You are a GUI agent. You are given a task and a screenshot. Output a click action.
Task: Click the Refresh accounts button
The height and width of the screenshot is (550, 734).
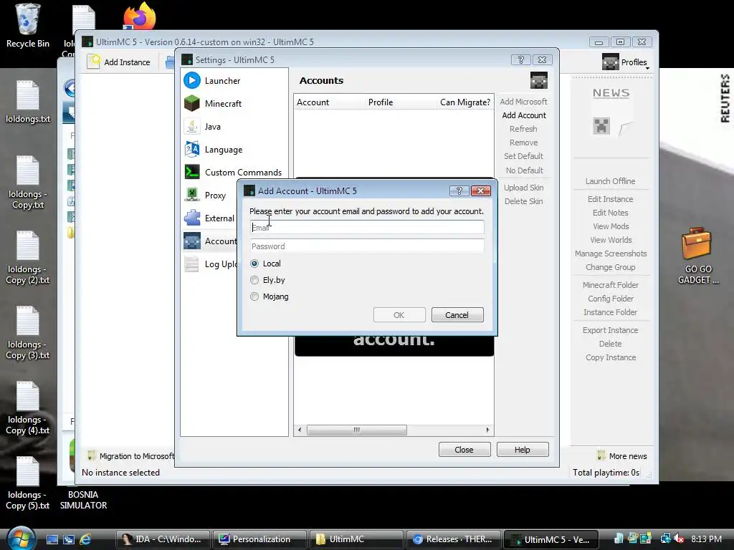[524, 129]
